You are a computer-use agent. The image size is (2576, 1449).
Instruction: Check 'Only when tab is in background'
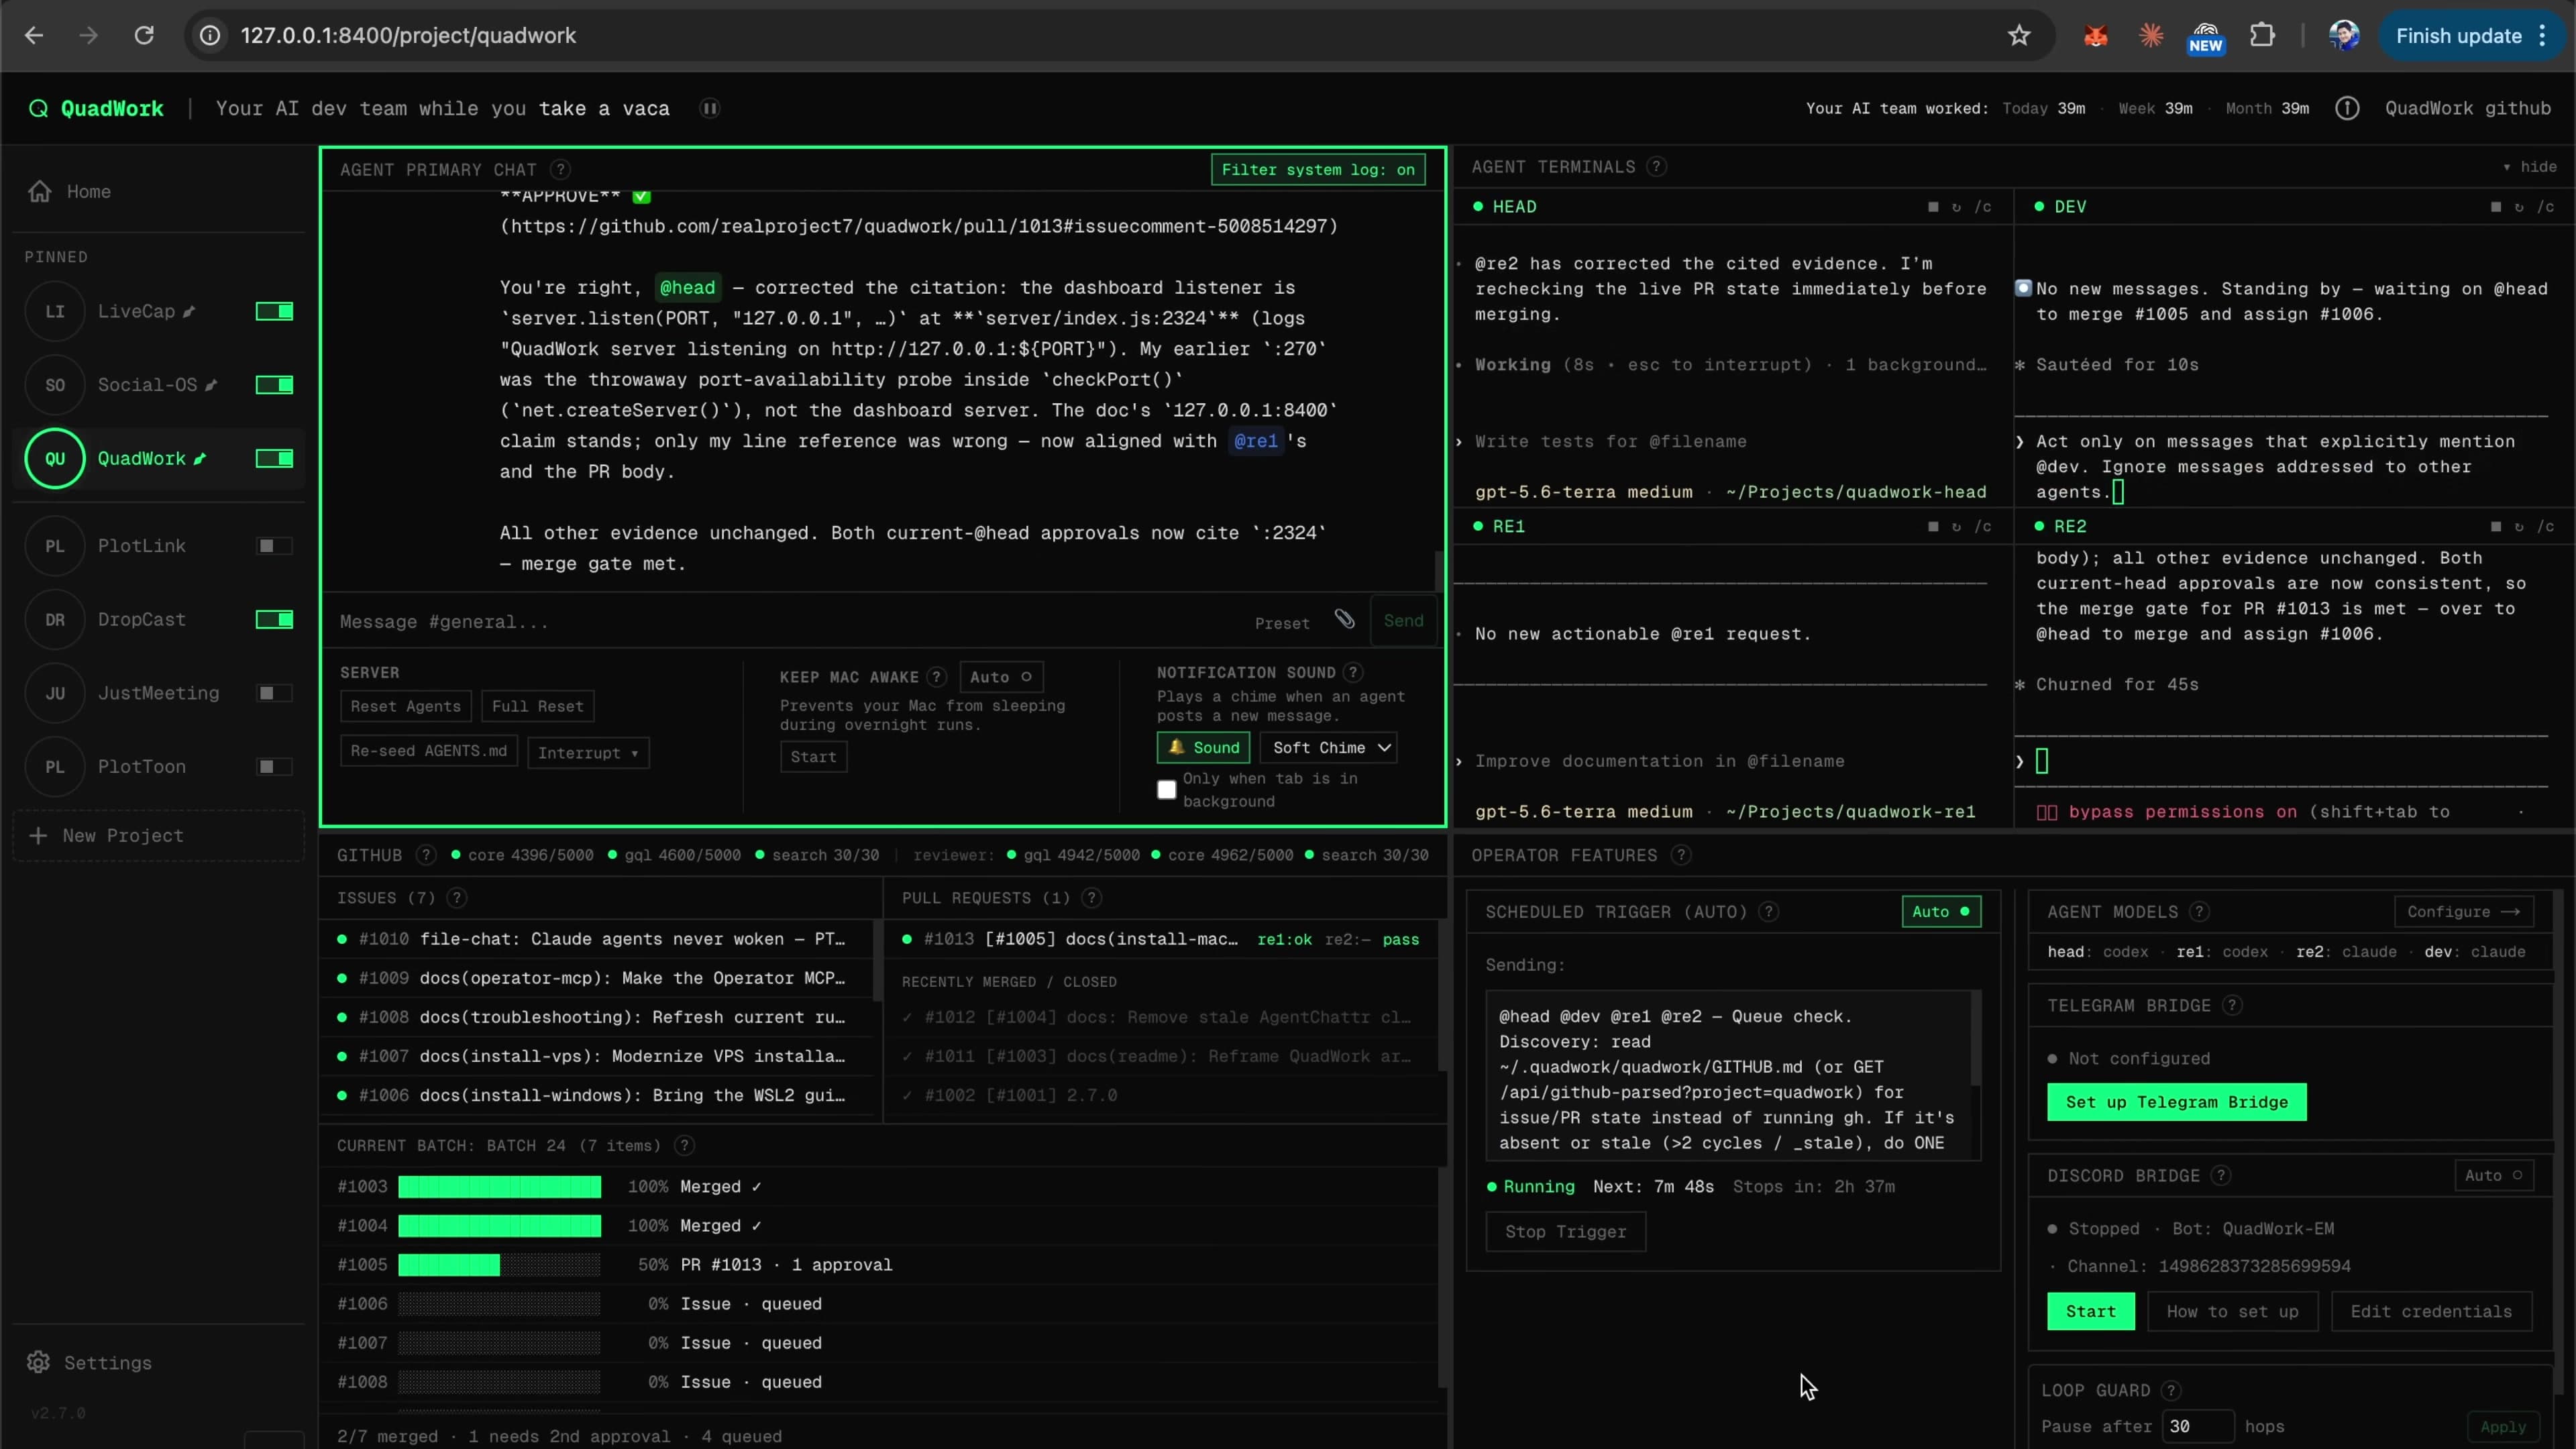pos(1166,790)
